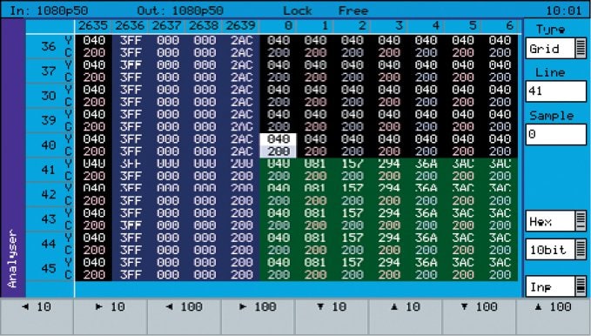Open the Hex number format dropdown

[556, 221]
